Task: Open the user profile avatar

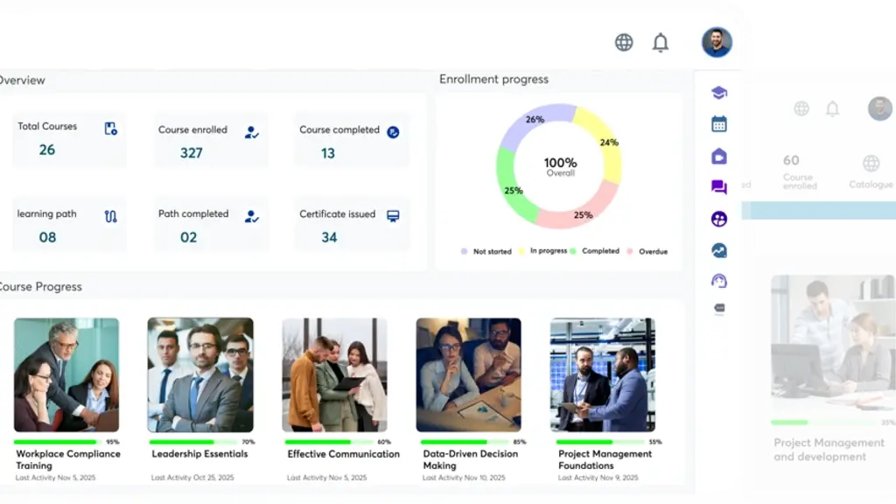Action: pyautogui.click(x=717, y=42)
